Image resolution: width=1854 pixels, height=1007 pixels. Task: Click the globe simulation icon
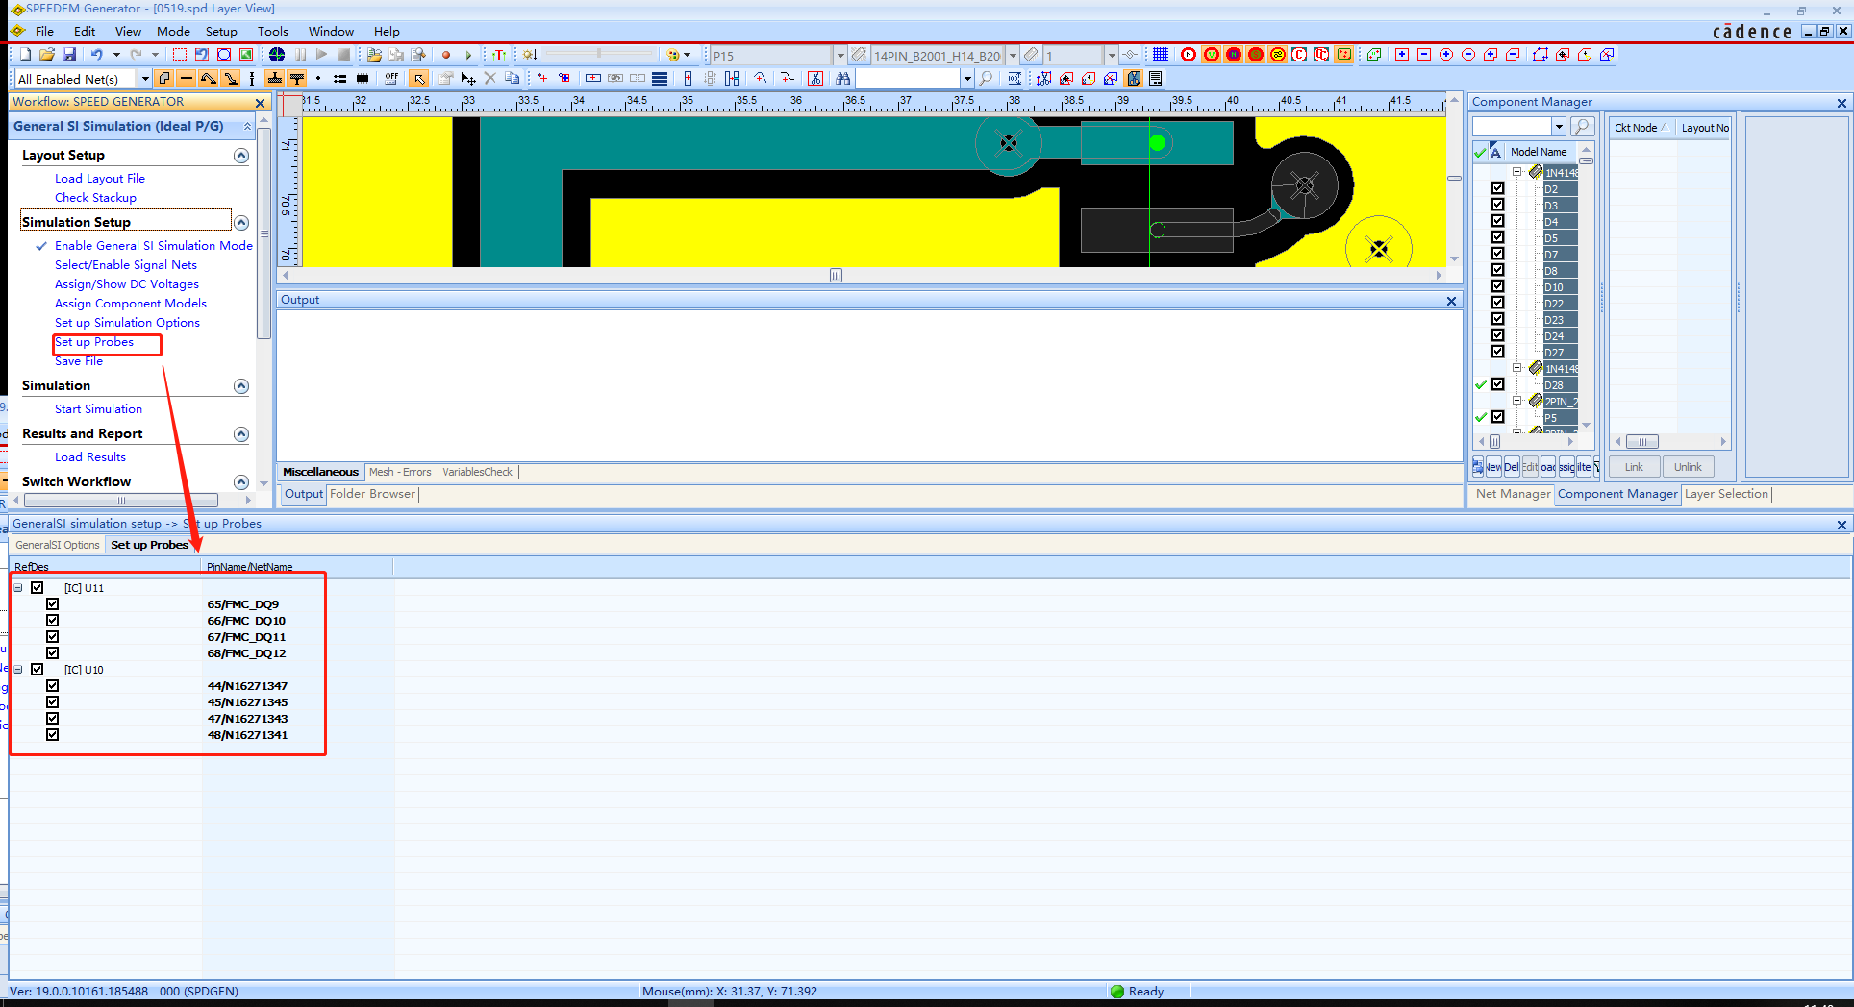click(277, 55)
